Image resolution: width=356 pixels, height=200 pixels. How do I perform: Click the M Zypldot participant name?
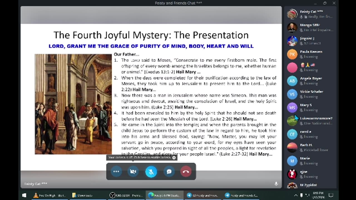coord(308,185)
